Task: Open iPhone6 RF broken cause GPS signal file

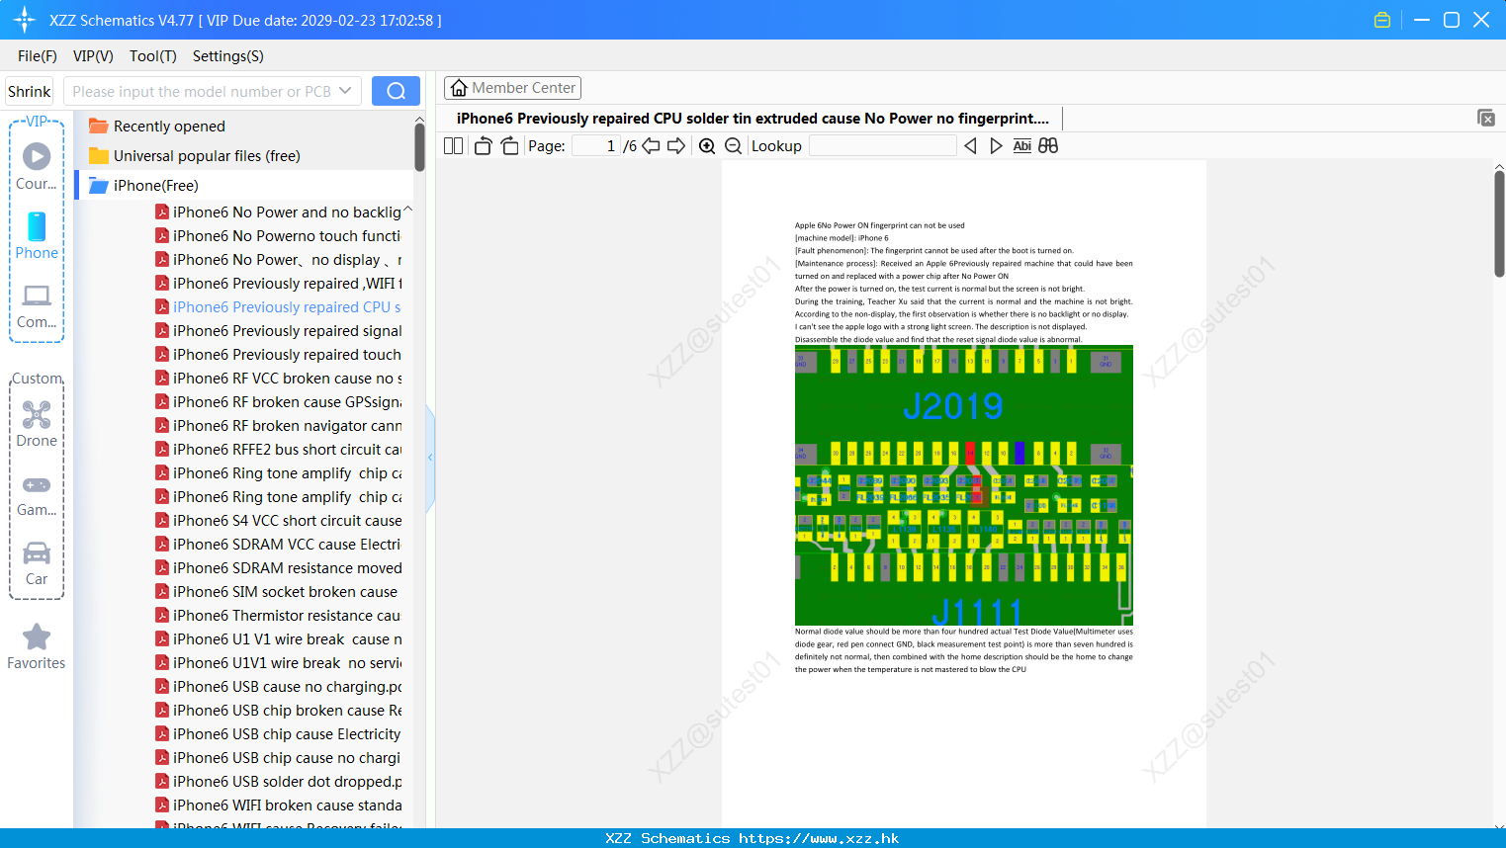Action: point(278,402)
